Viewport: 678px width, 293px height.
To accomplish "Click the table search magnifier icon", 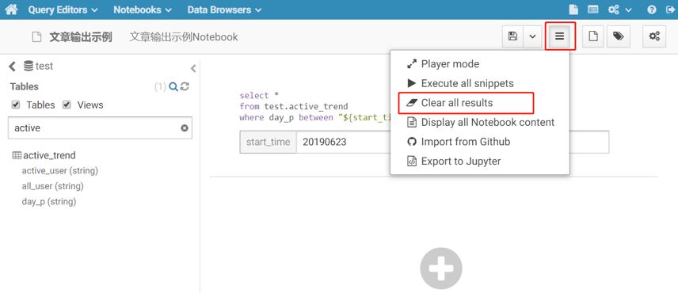I will coord(173,87).
